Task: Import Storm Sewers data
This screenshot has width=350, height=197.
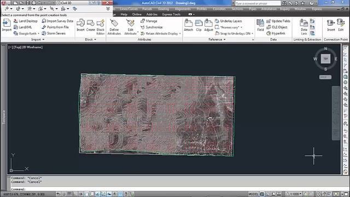Action: coord(54,33)
